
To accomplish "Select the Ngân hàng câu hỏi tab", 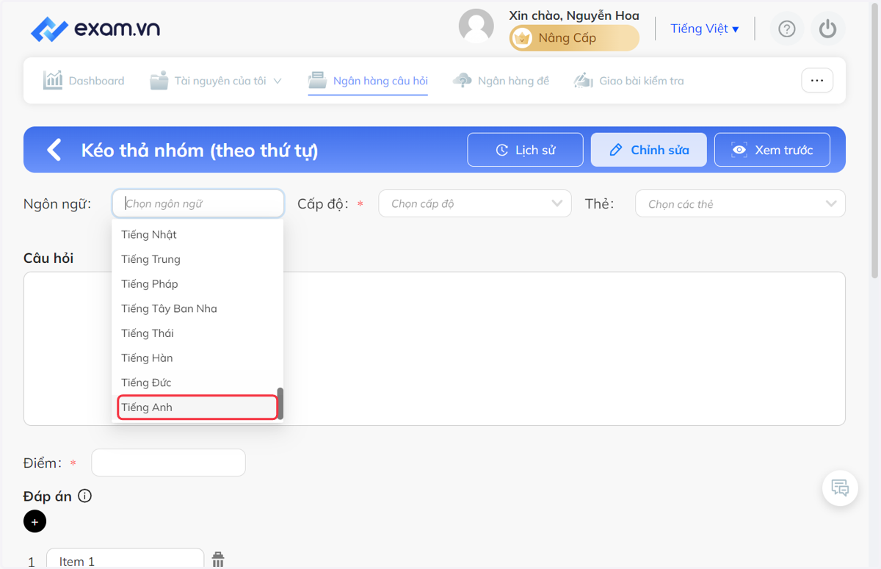I will (x=368, y=81).
